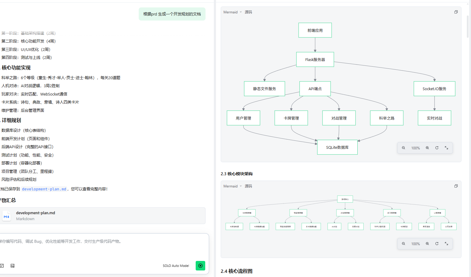Copy the 核心模块架构 diagram code

[x=456, y=186]
